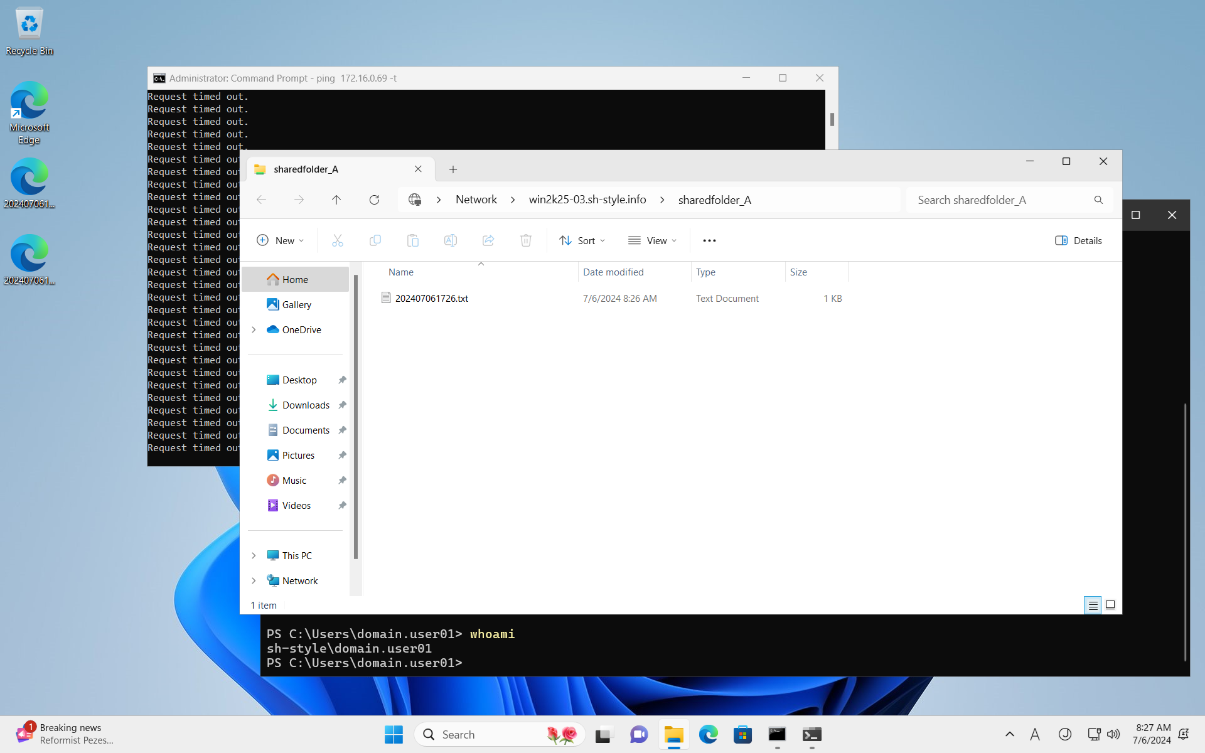
Task: Click the Share icon in the toolbar
Action: click(x=488, y=240)
